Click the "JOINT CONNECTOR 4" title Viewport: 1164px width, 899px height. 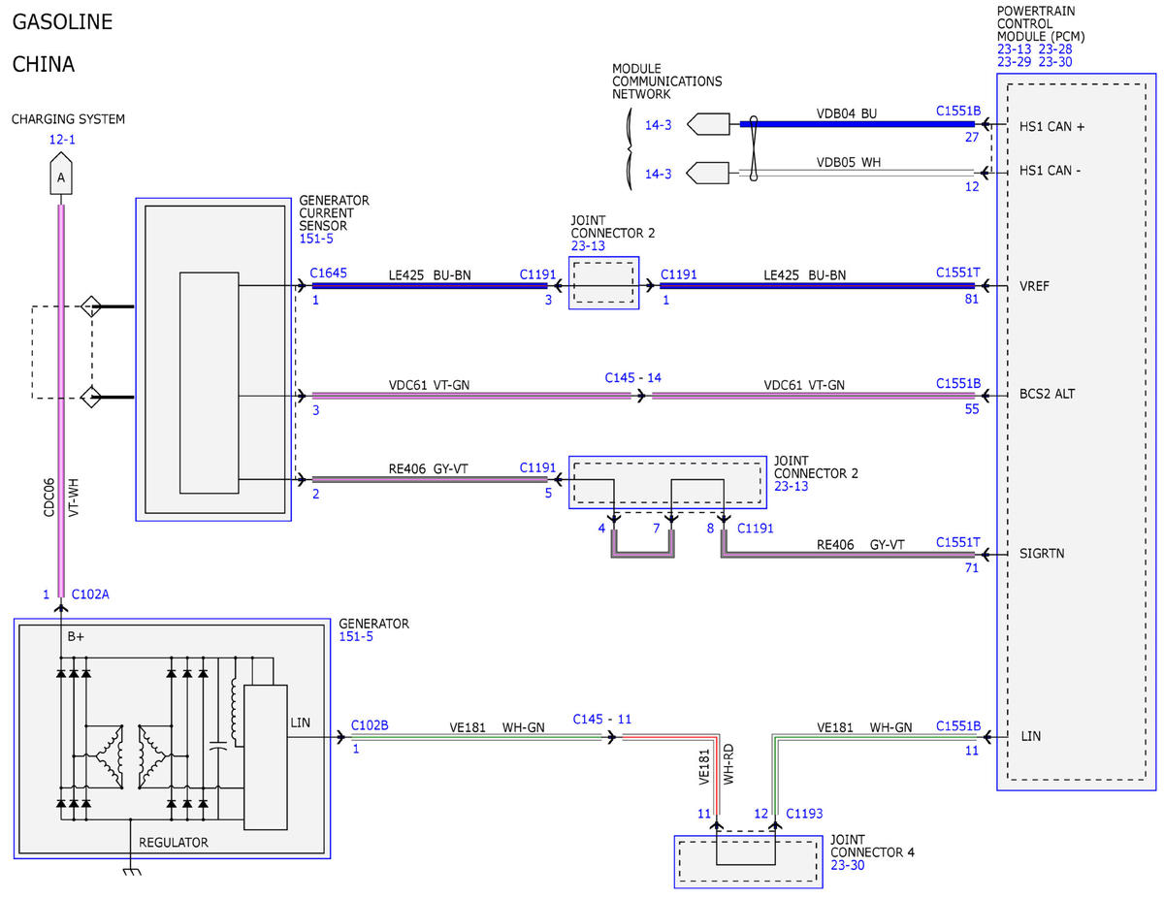(872, 846)
